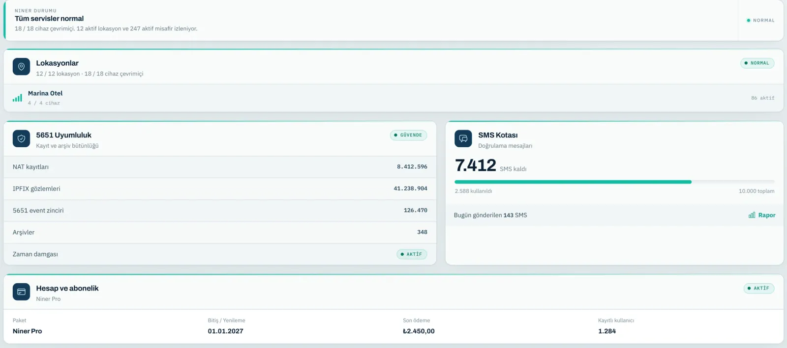This screenshot has height=348, width=787.
Task: Select the Marina Otel location row
Action: [x=393, y=98]
